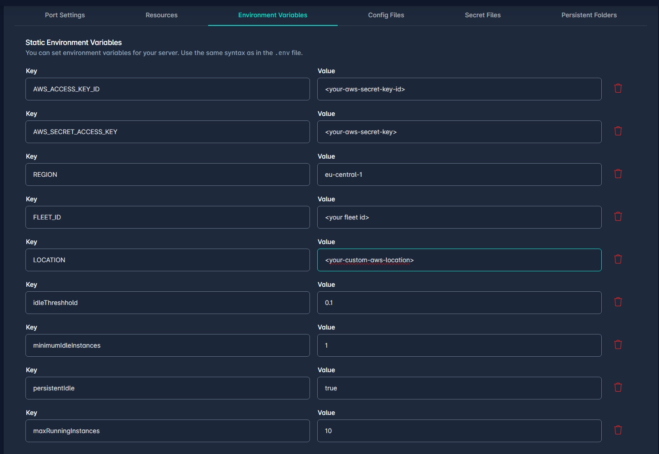
Task: Delete the AWS_SECRET_ACCESS_KEY variable row
Action: tap(618, 131)
